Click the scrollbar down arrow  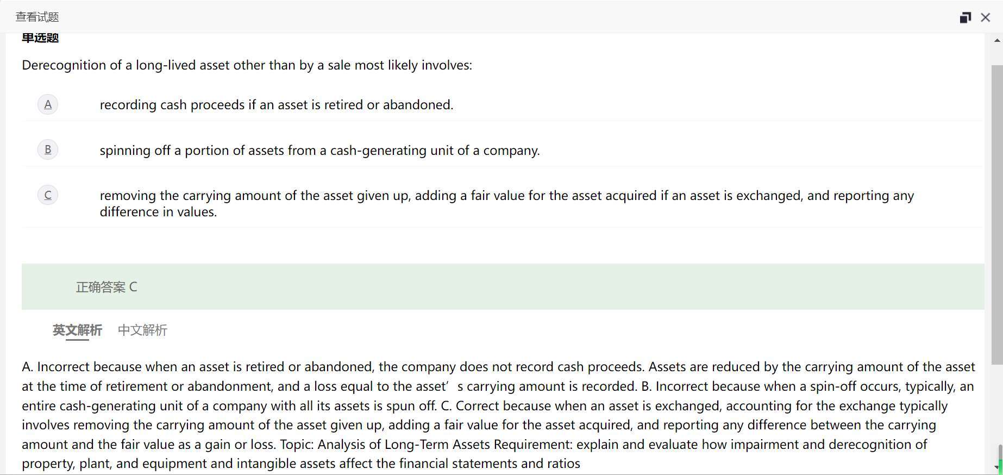[997, 467]
